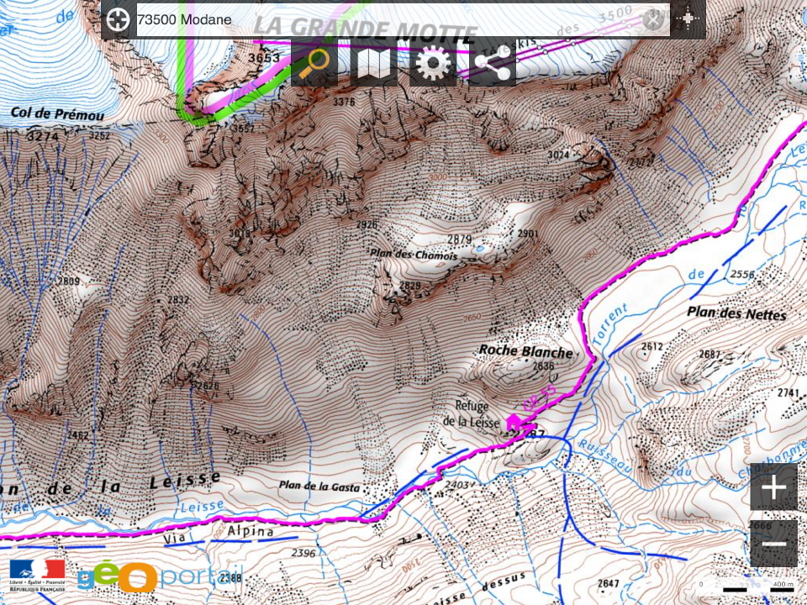Open the folded map layers icon

tap(373, 63)
